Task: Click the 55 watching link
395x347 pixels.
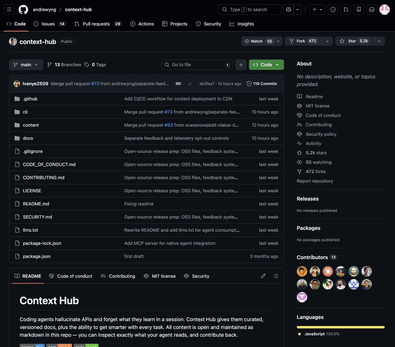Action: pos(314,162)
